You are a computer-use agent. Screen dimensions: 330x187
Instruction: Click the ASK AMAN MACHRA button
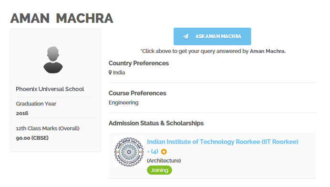pos(212,36)
